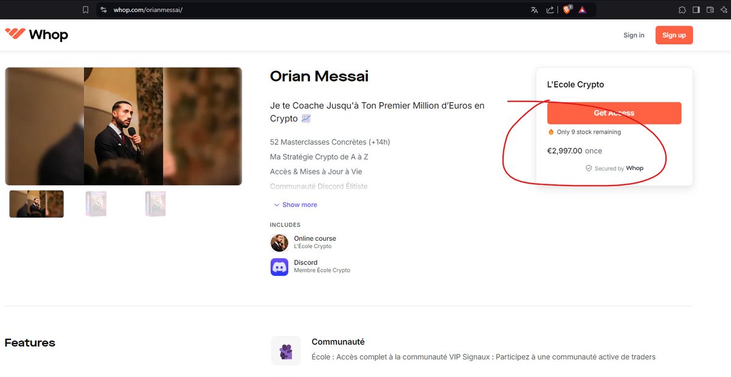The width and height of the screenshot is (731, 377).
Task: Click the Orian Messai title
Action: click(319, 76)
